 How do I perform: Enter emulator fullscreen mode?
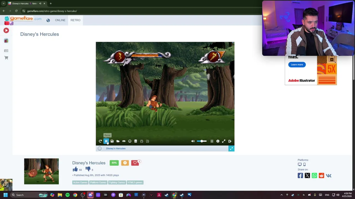(224, 141)
